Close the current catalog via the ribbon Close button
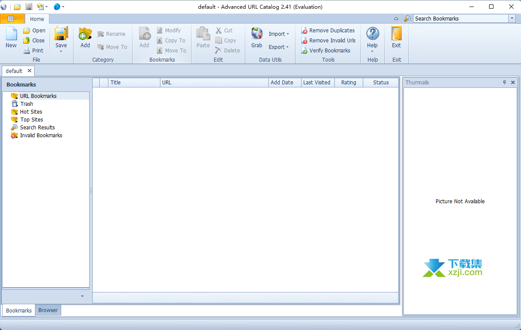This screenshot has height=330, width=521. (x=34, y=40)
